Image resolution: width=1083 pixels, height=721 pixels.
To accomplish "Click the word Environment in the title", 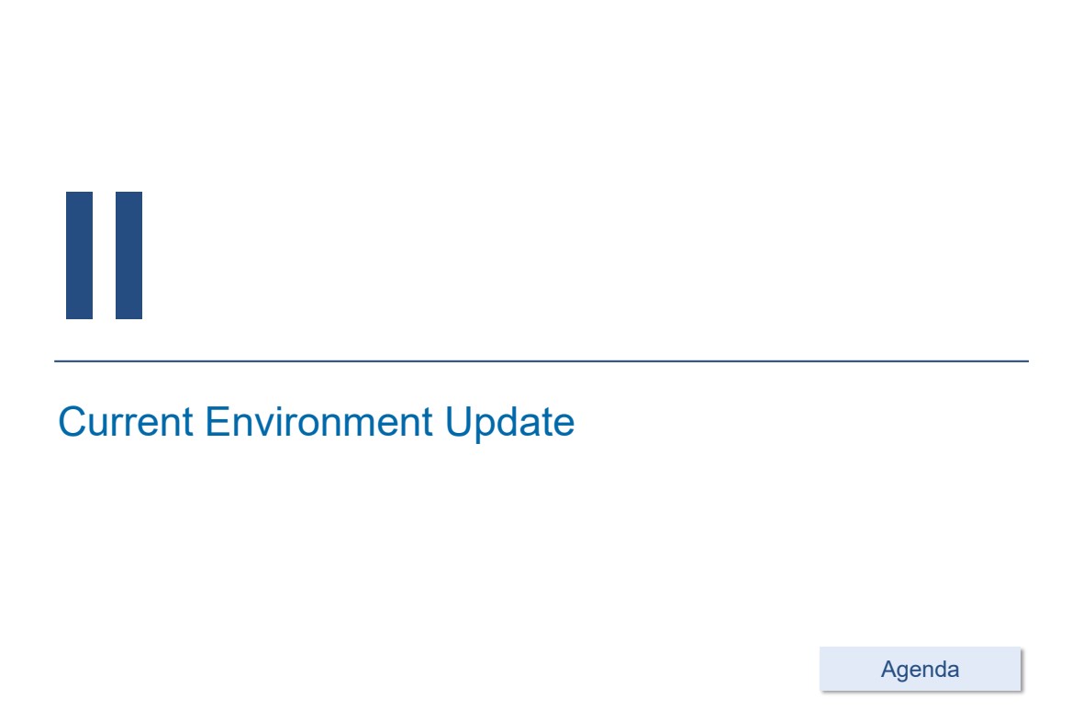I will coord(318,422).
